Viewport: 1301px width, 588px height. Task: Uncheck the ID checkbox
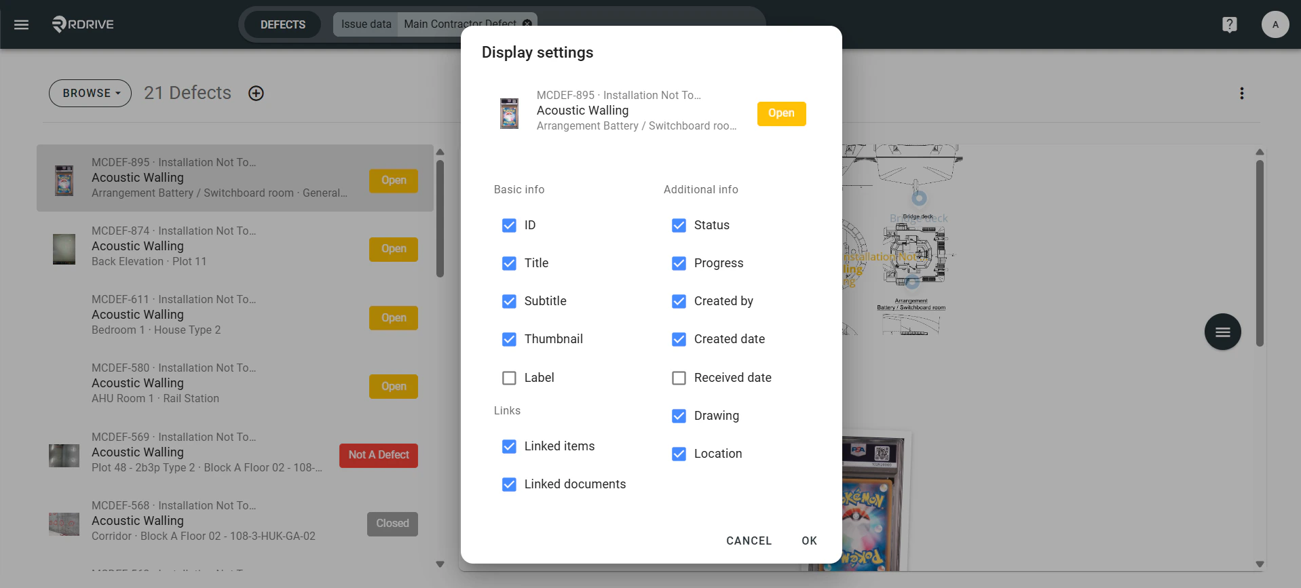point(509,225)
